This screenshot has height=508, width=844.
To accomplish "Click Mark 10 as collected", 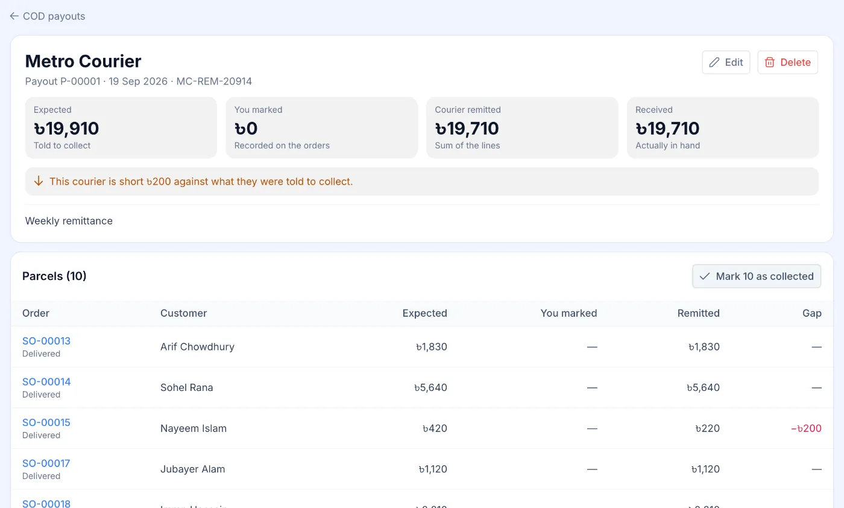I will pos(757,276).
